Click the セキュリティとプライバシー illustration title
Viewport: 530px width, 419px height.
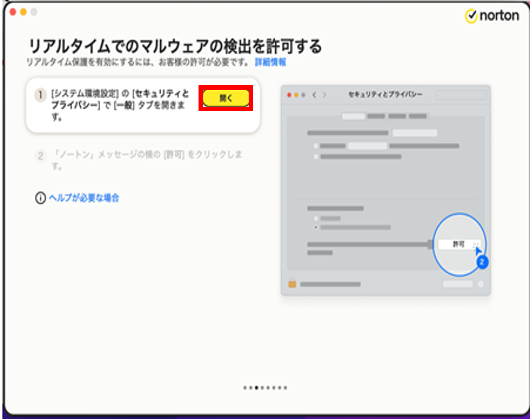tap(385, 94)
